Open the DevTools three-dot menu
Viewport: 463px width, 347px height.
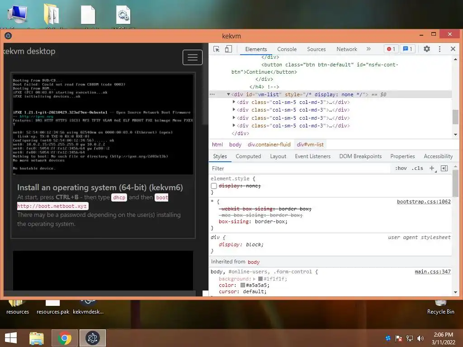point(439,49)
